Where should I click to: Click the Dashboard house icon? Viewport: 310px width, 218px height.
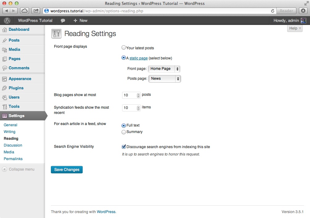[5, 30]
